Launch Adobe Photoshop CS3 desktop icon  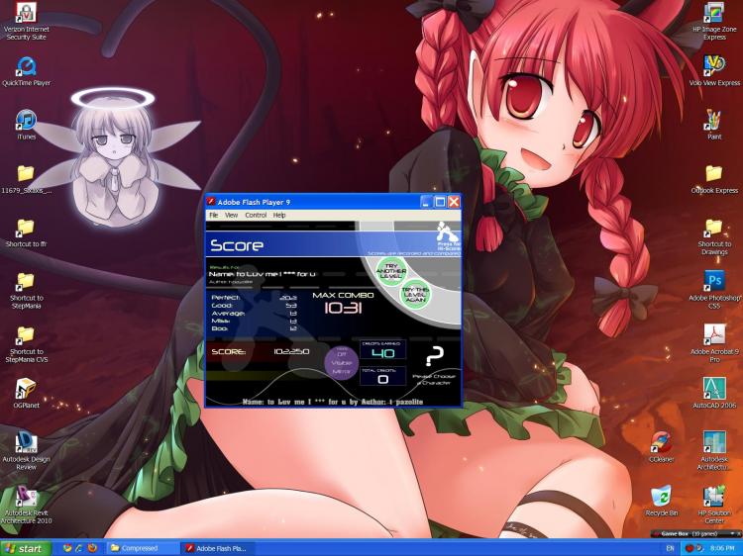(714, 290)
